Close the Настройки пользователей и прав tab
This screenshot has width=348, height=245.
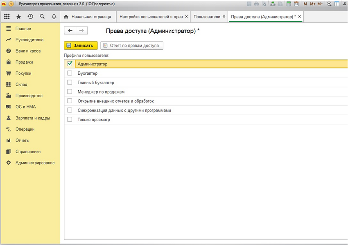187,17
